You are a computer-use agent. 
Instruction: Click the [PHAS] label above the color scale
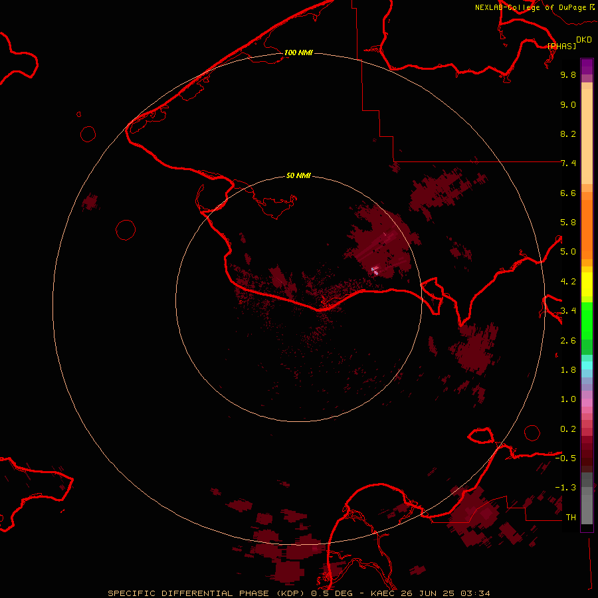(x=561, y=46)
